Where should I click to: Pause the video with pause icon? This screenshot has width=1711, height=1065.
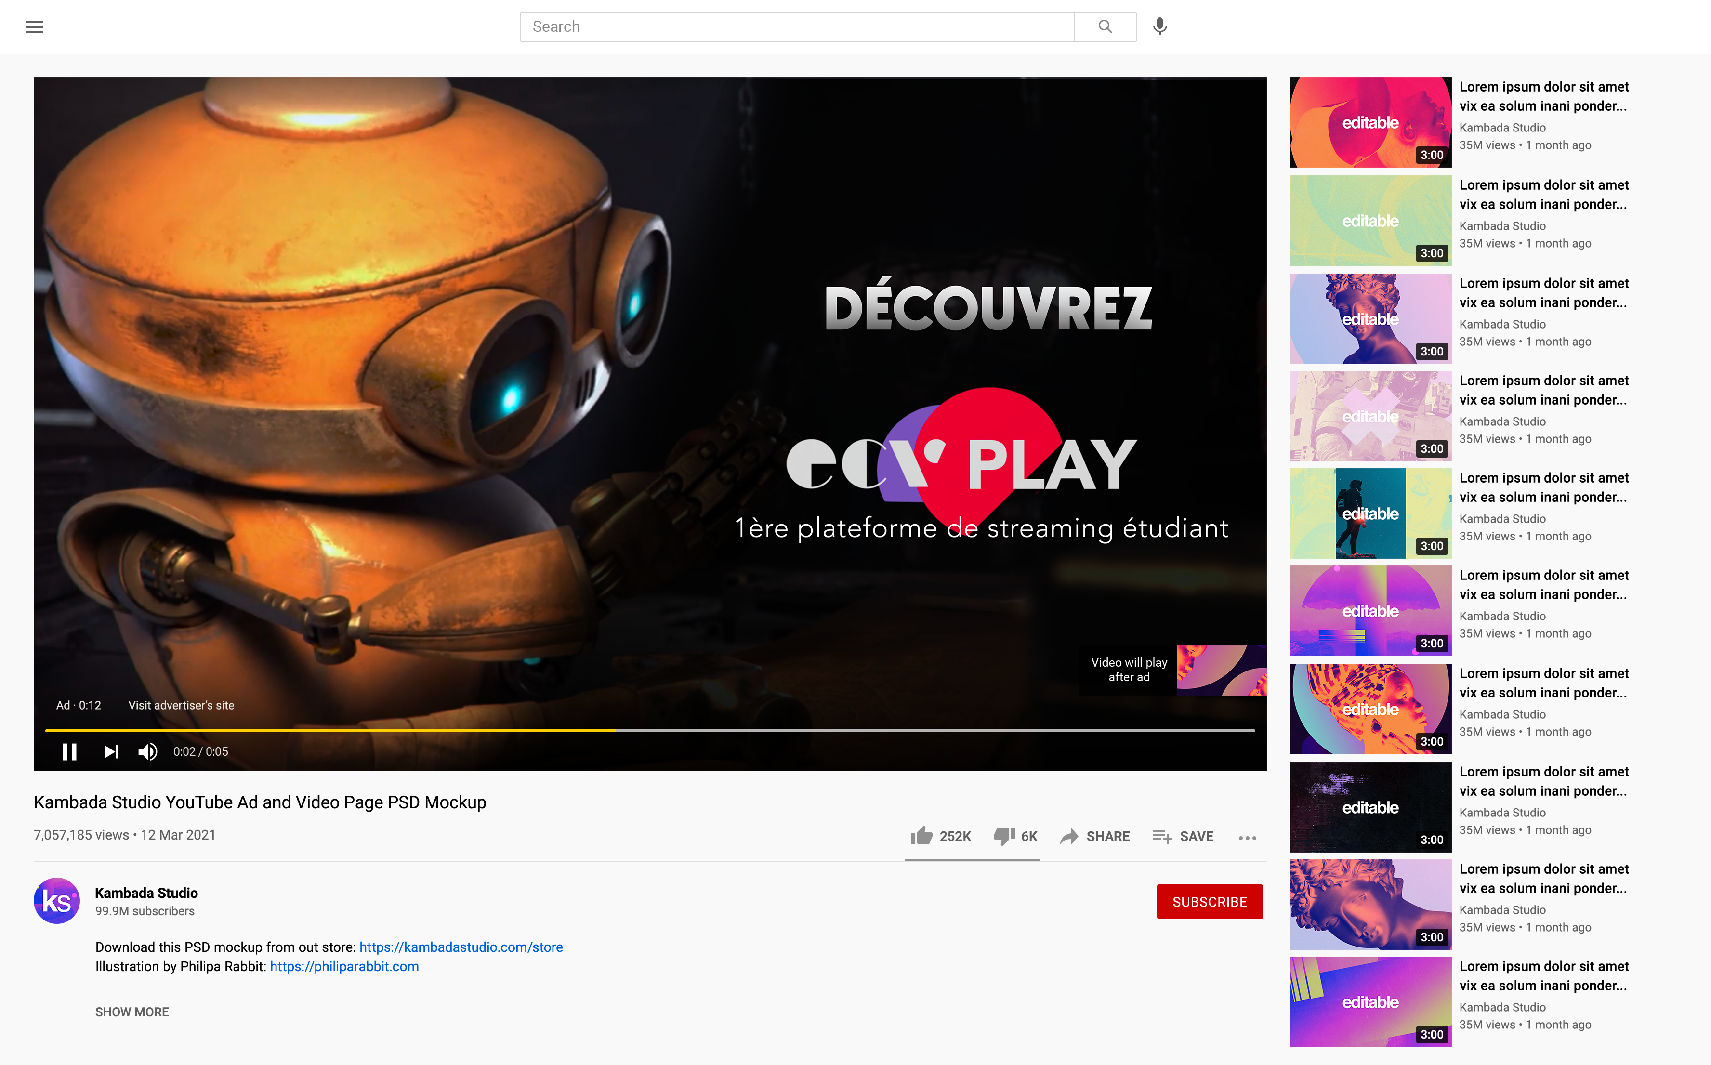tap(69, 751)
